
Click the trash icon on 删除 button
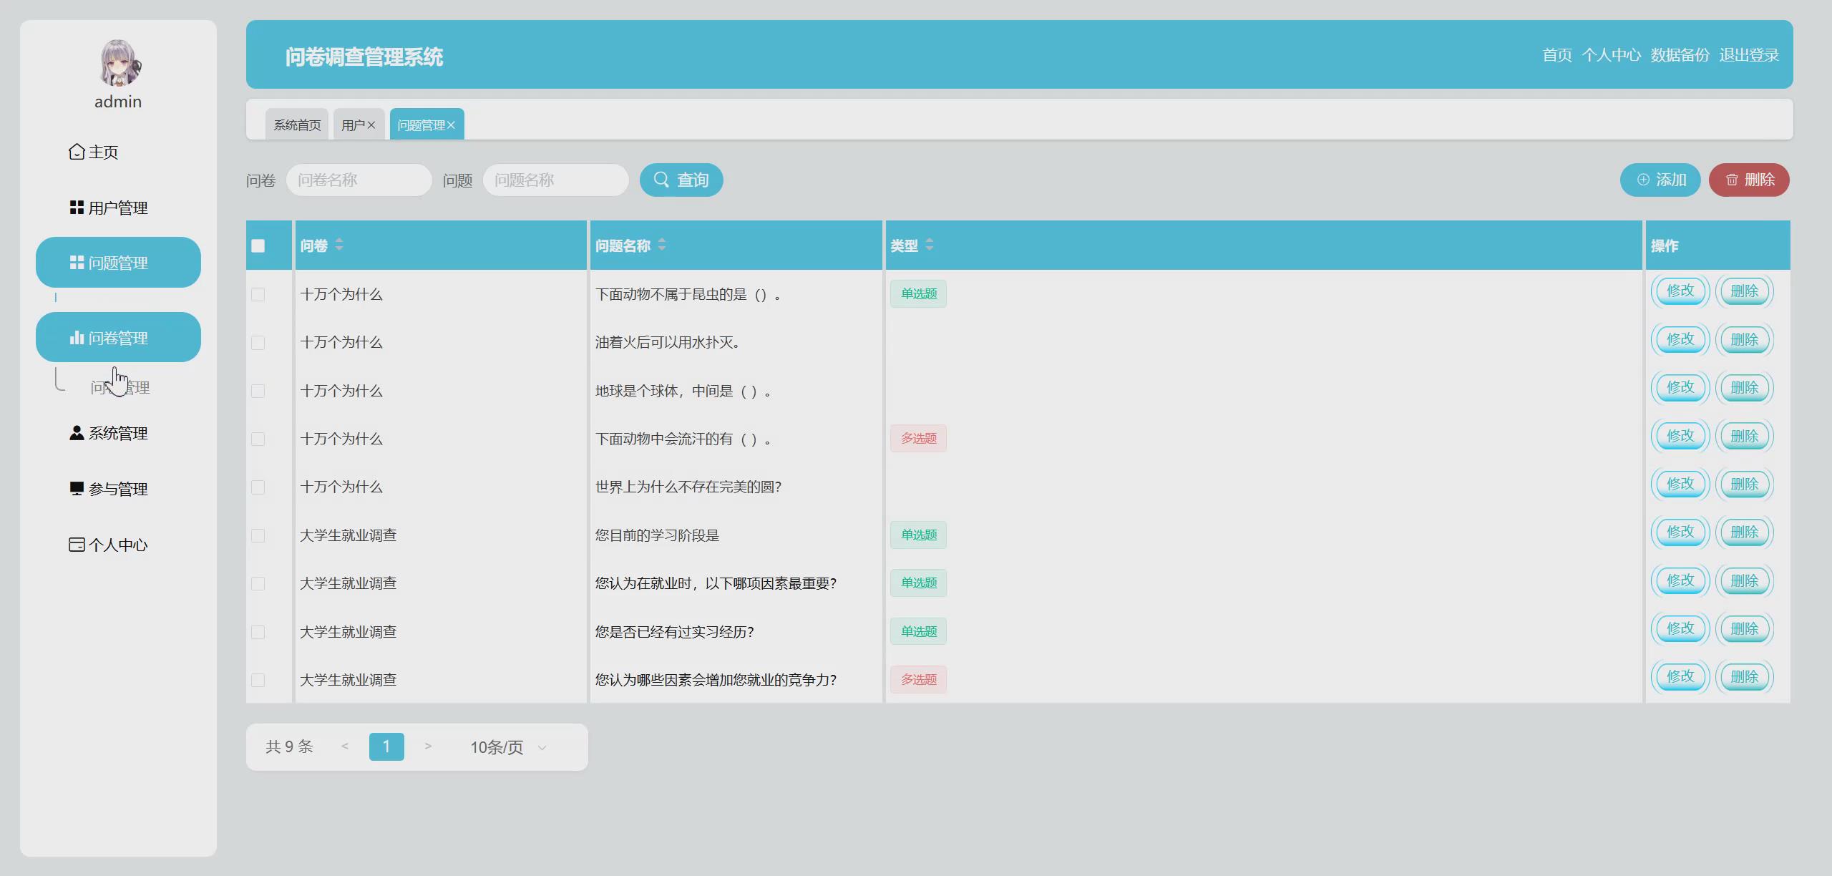pos(1731,180)
